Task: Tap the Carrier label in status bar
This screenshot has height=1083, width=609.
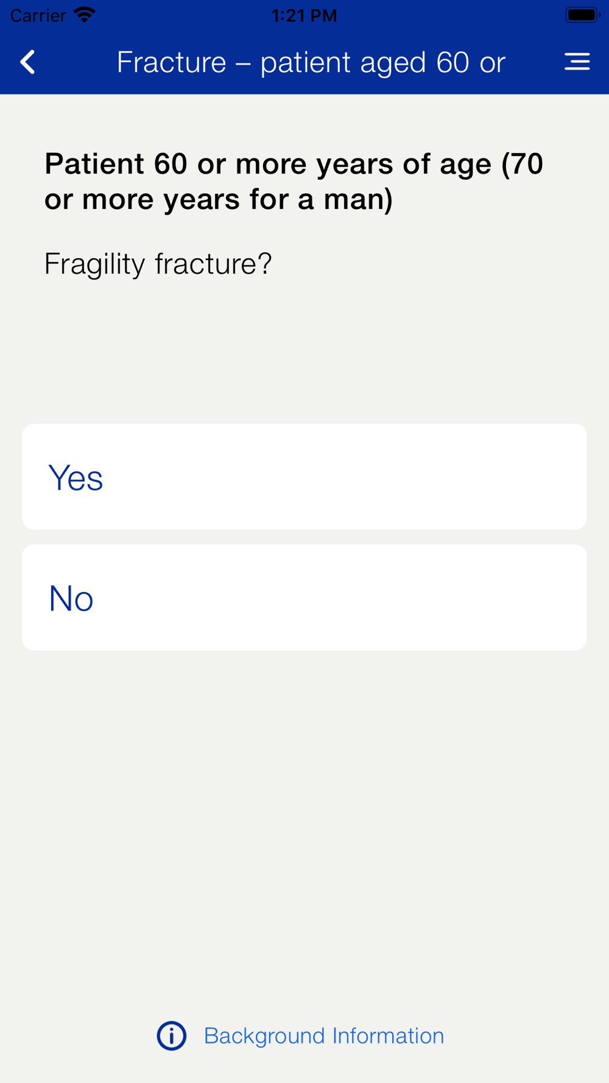Action: coord(38,15)
